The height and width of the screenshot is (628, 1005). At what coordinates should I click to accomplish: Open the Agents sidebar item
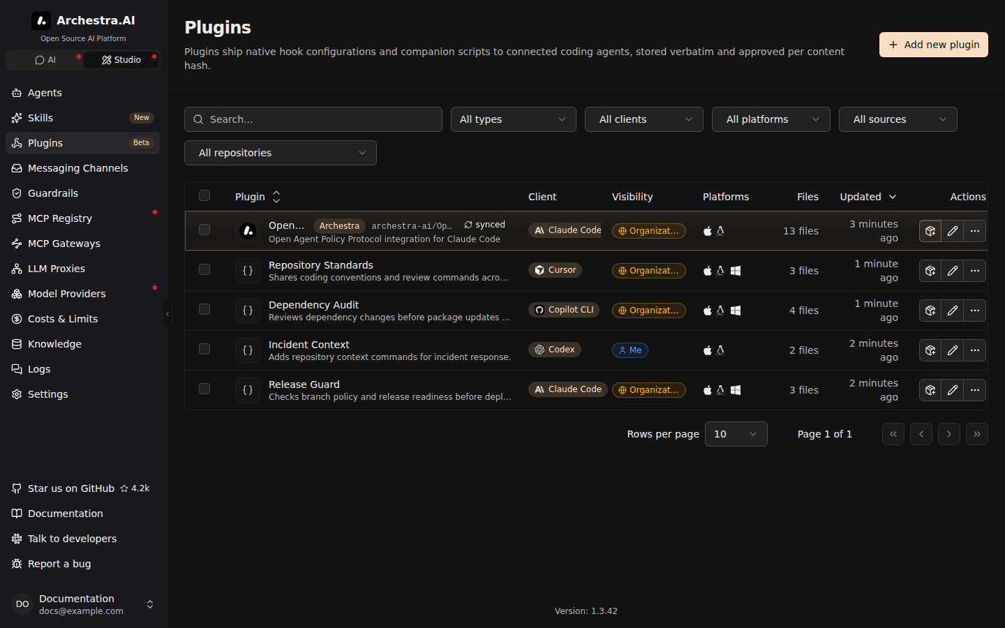(82, 93)
